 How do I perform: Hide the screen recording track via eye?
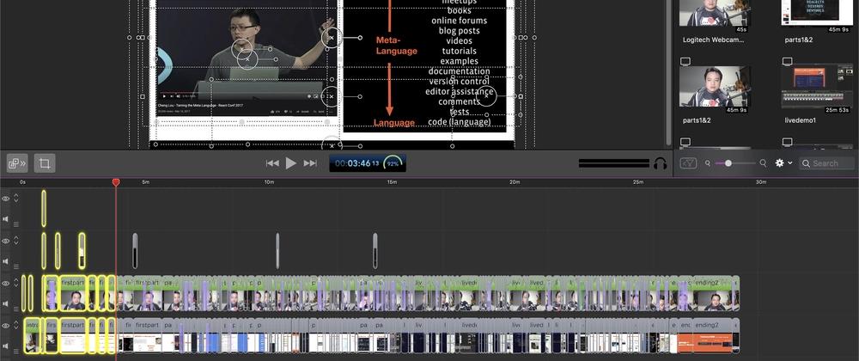point(5,326)
